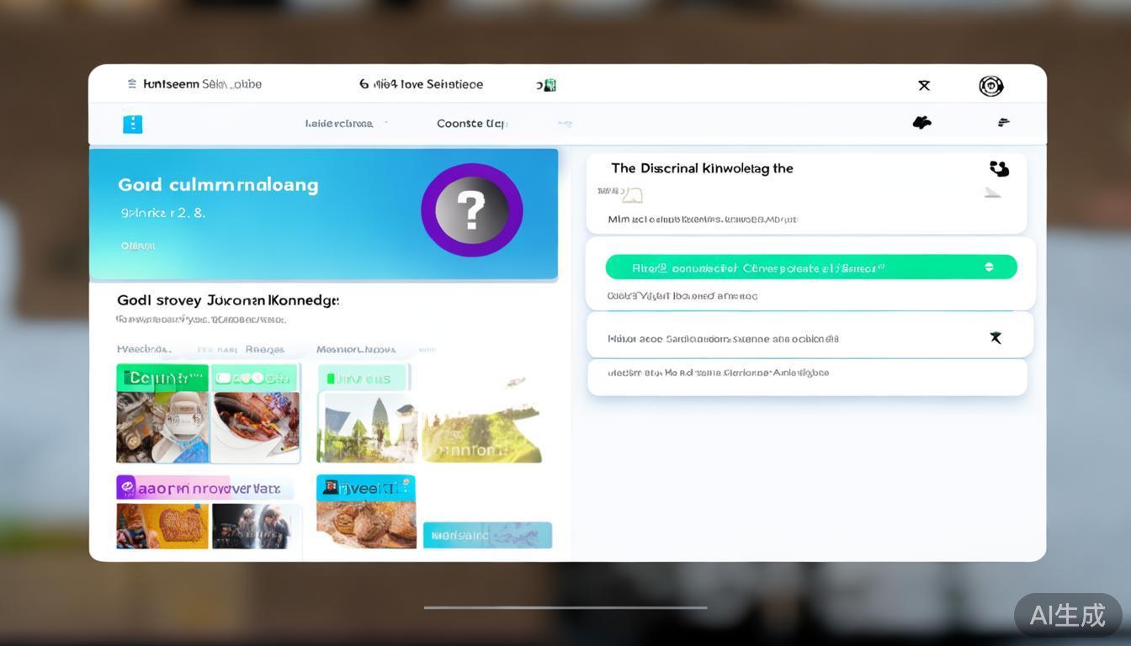Click the icon beside "The Discrinal Kinwoletag the"
The width and height of the screenshot is (1131, 646).
pyautogui.click(x=999, y=169)
